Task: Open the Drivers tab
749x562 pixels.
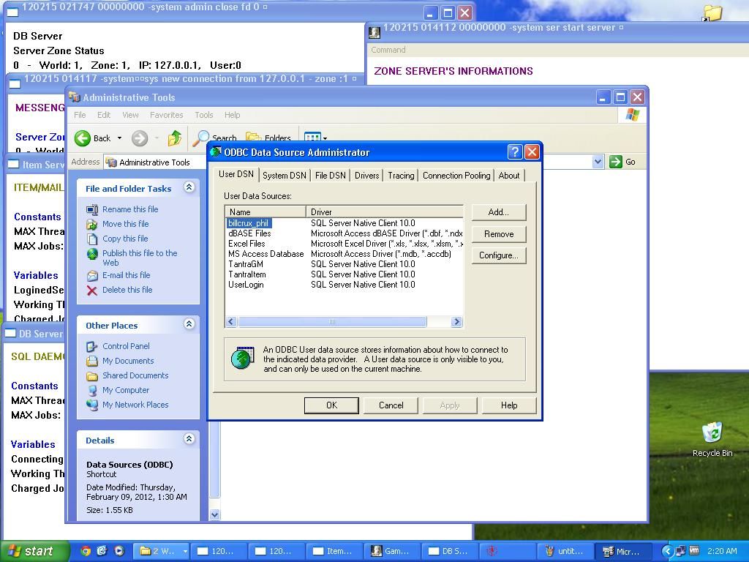Action: coord(366,176)
